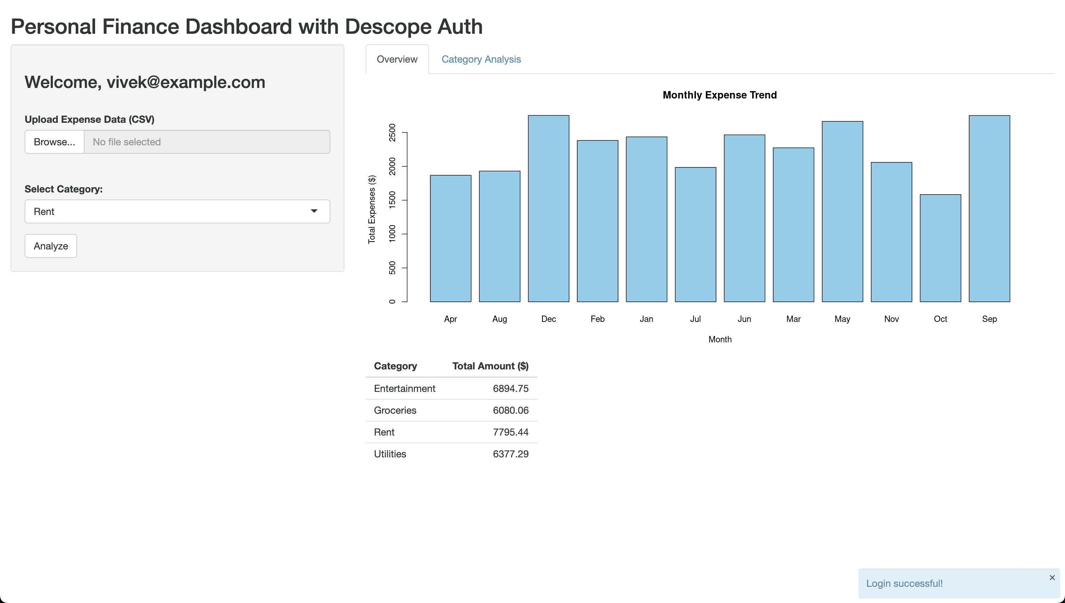Dismiss the Login successful notification
Viewport: 1065px width, 603px height.
[x=1052, y=577]
